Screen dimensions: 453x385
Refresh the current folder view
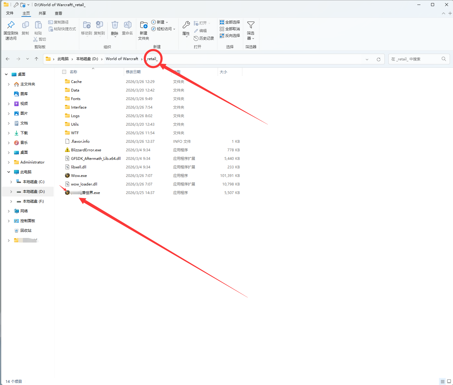click(x=378, y=59)
